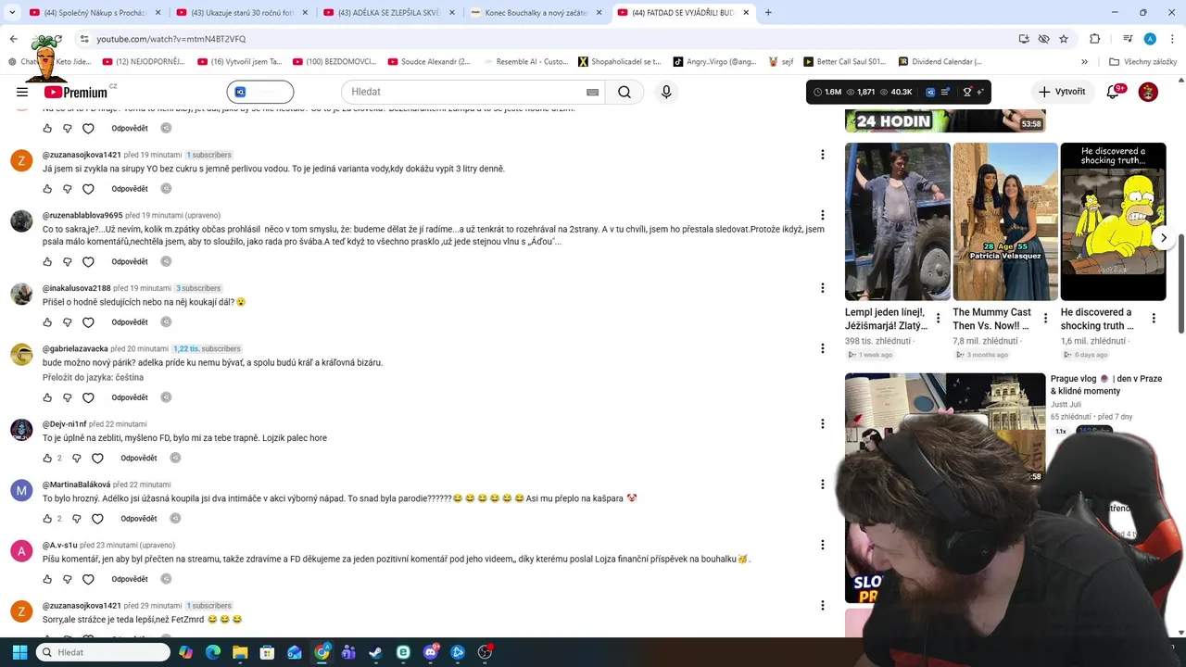Screen dimensions: 1186x667
Task: Go to the YouTube Premium home logo
Action: (x=78, y=92)
